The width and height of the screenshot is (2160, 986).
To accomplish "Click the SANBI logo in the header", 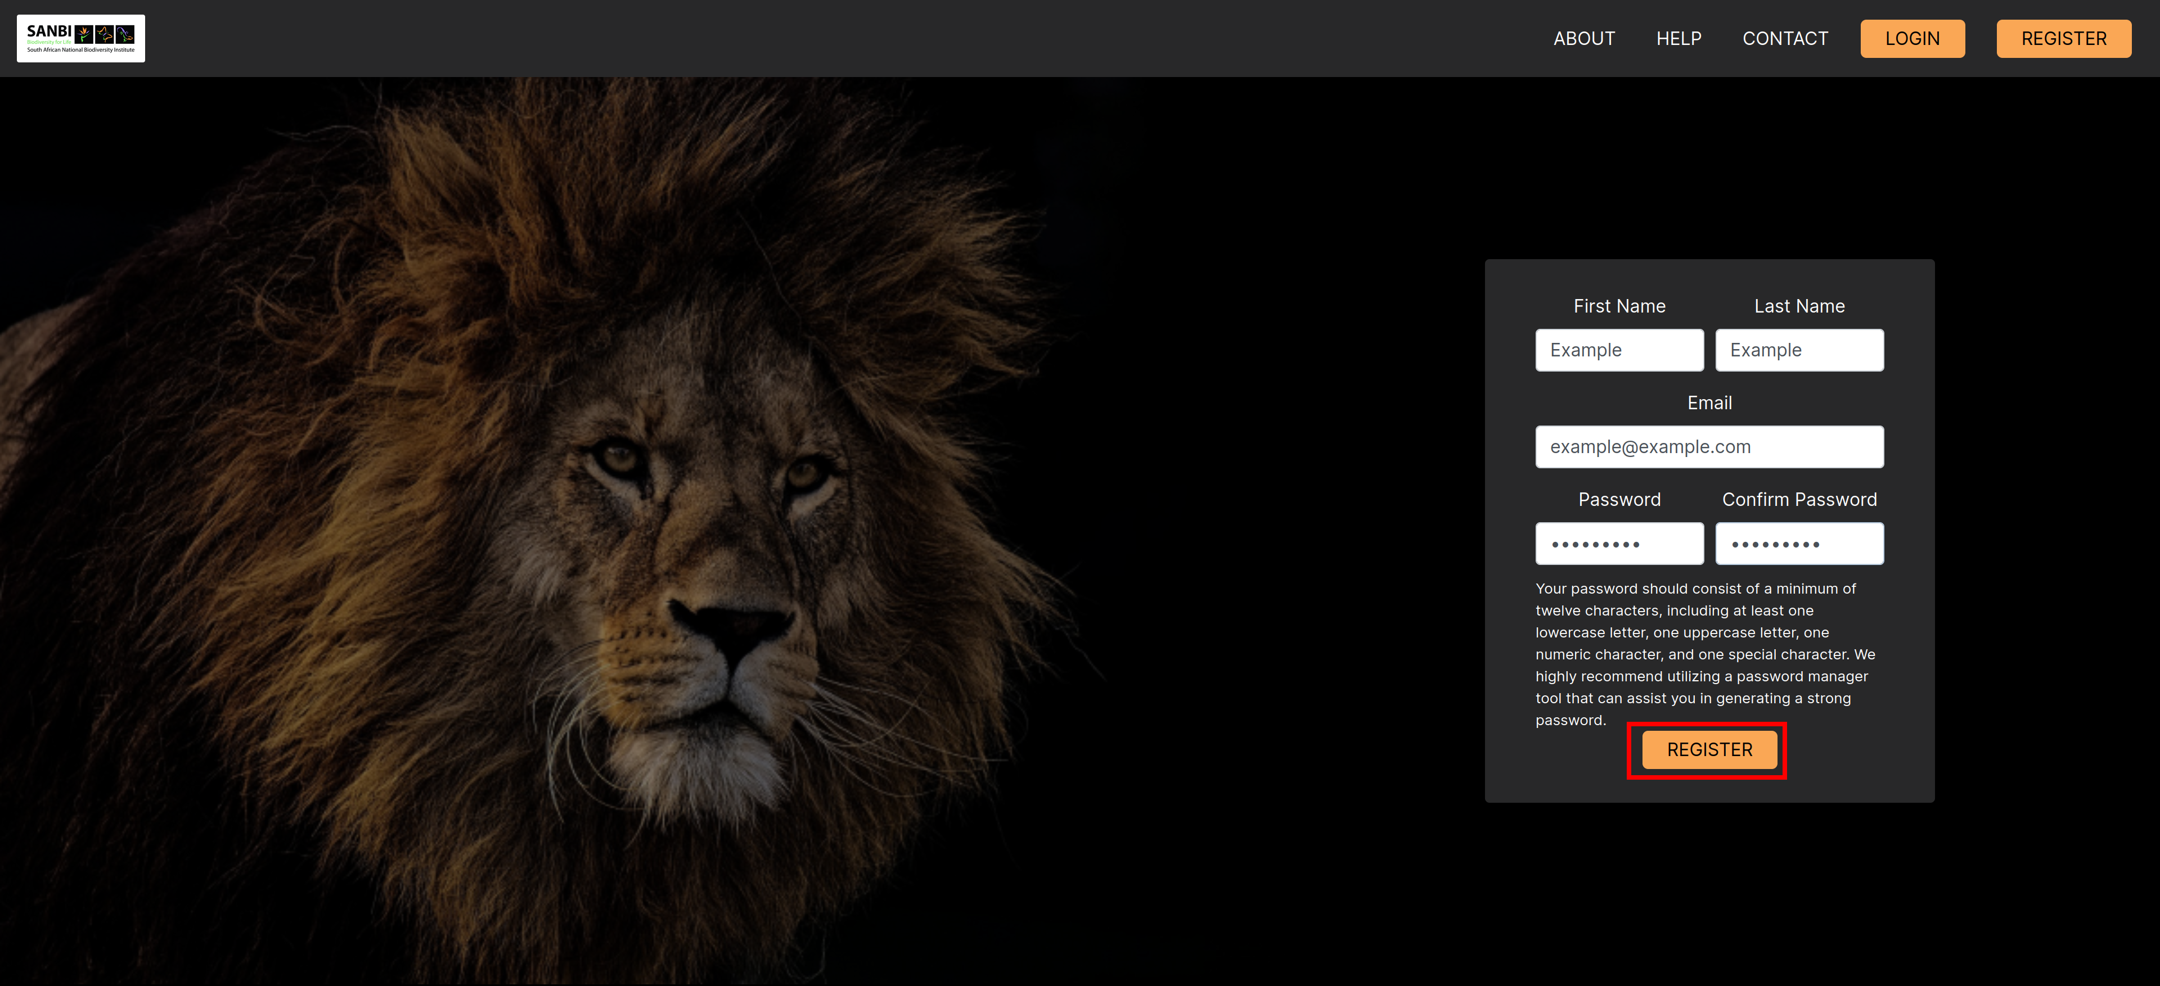I will (80, 39).
